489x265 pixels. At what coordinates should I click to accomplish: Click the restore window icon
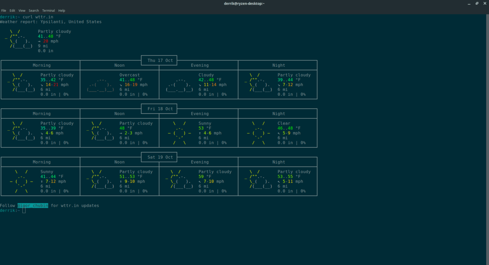(x=476, y=3)
